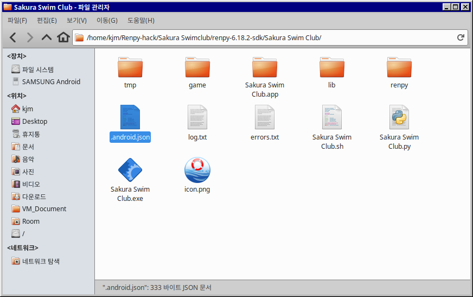Minimize the file manager window

click(446, 7)
